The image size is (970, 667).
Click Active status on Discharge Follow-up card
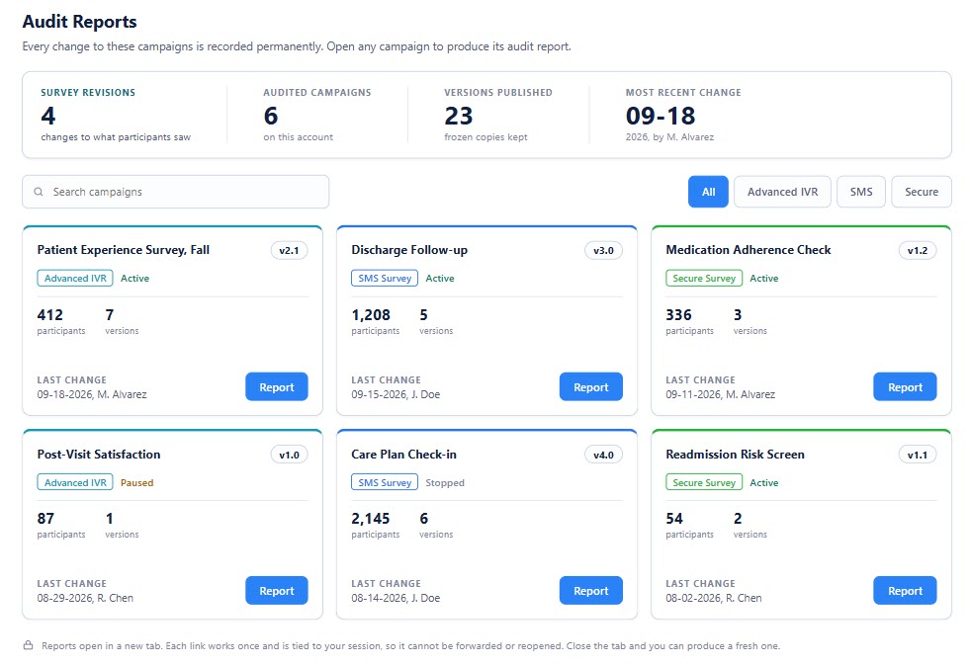(440, 279)
